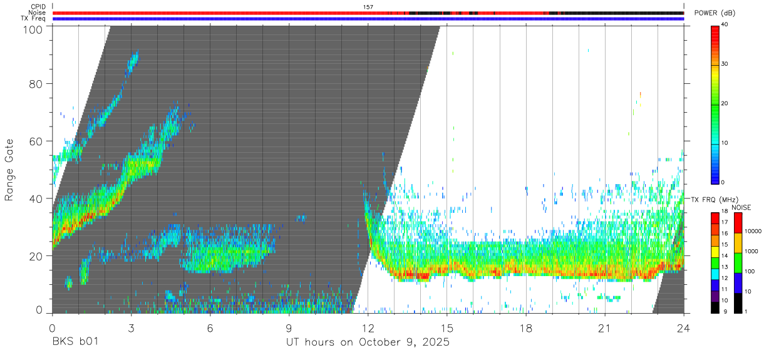The width and height of the screenshot is (769, 355).
Task: Click the 3 tick on the UT hours axis
Action: (131, 327)
